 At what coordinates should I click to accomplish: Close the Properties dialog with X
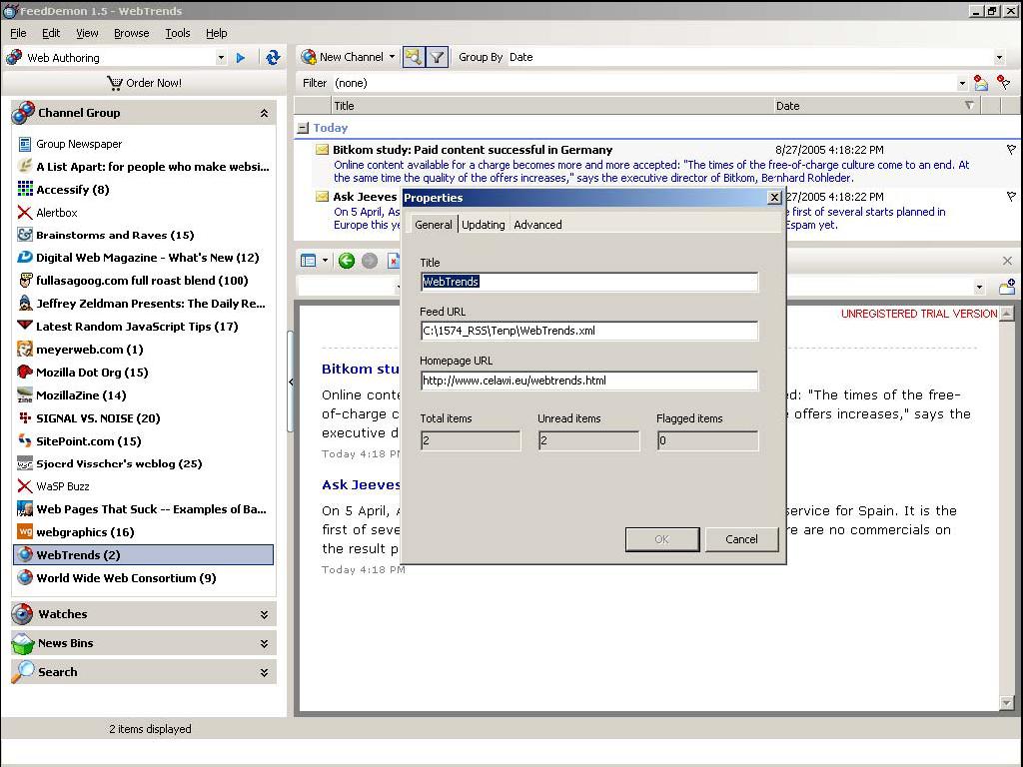pyautogui.click(x=774, y=197)
